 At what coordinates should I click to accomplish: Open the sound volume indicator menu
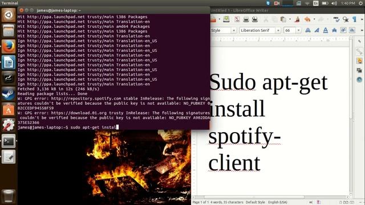pyautogui.click(x=334, y=3)
